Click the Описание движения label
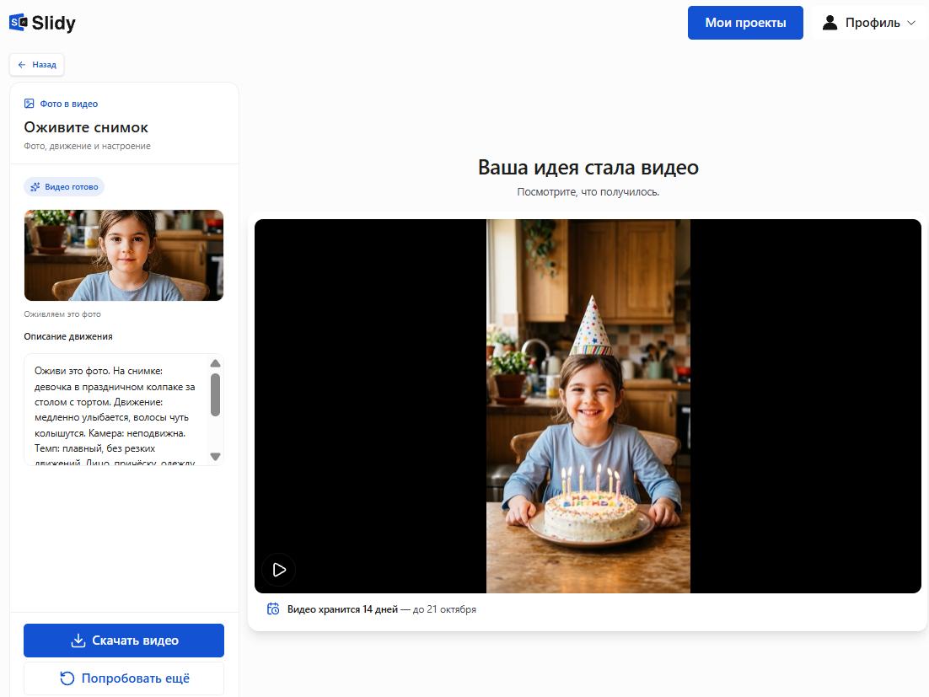 (x=68, y=336)
